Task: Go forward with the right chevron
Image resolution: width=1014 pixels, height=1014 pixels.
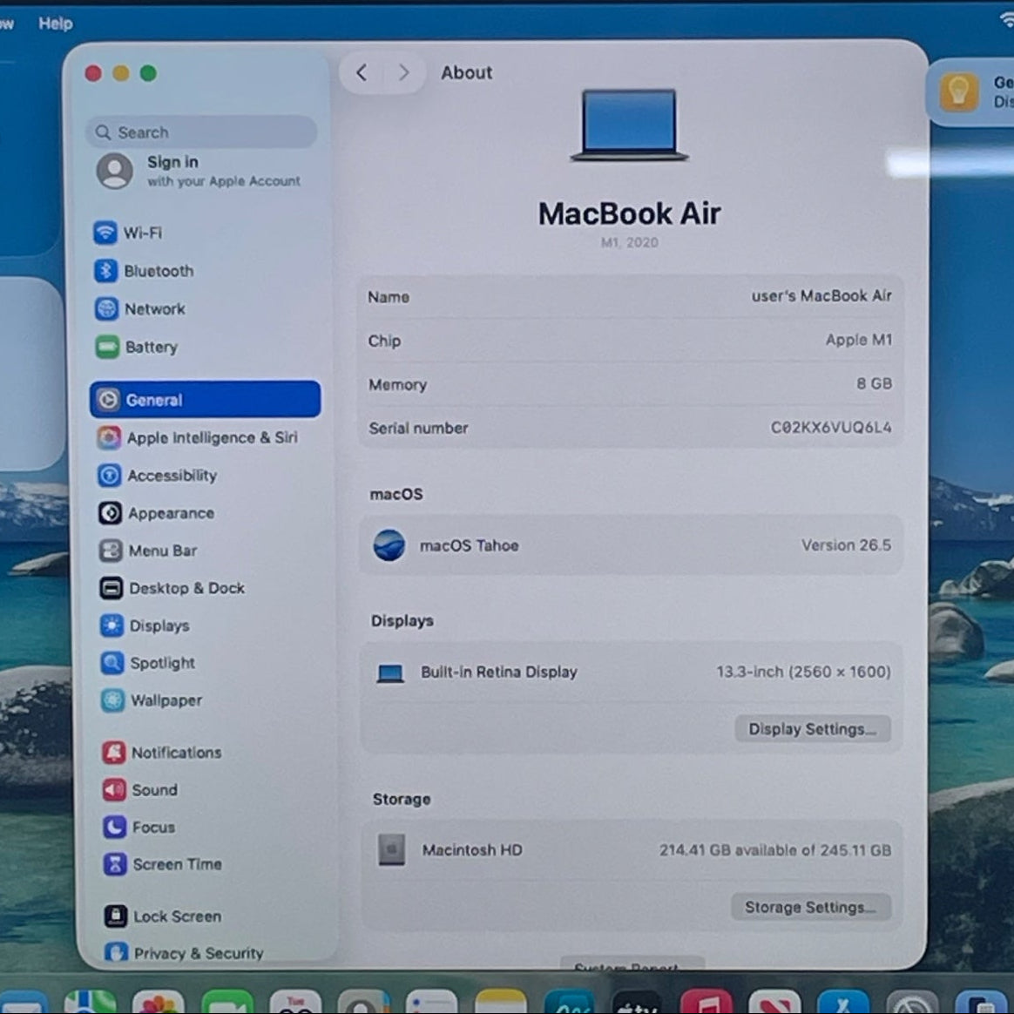Action: (403, 72)
